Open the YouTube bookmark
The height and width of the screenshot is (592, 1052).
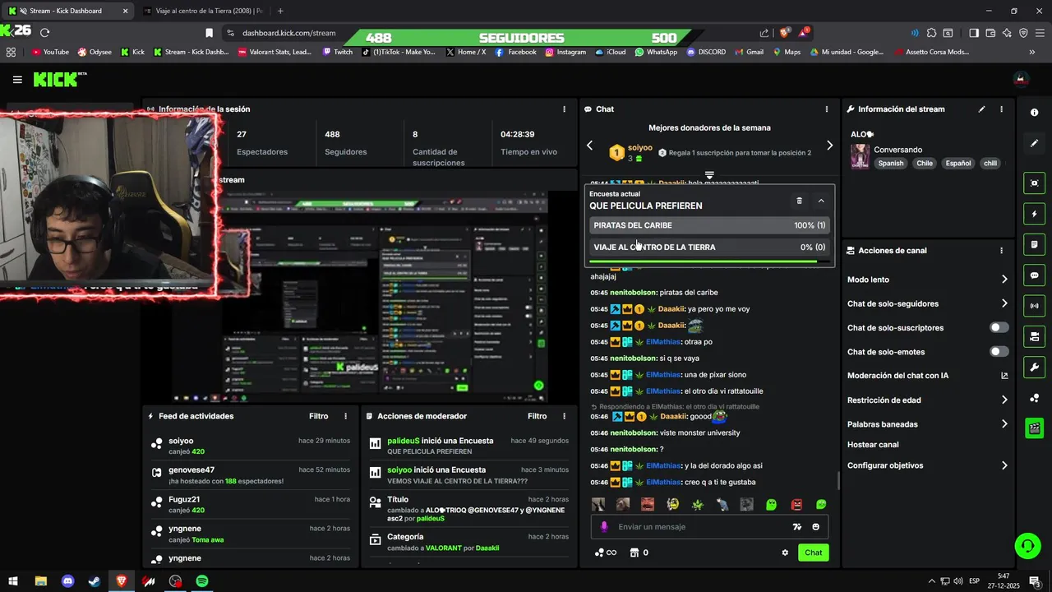tap(49, 52)
